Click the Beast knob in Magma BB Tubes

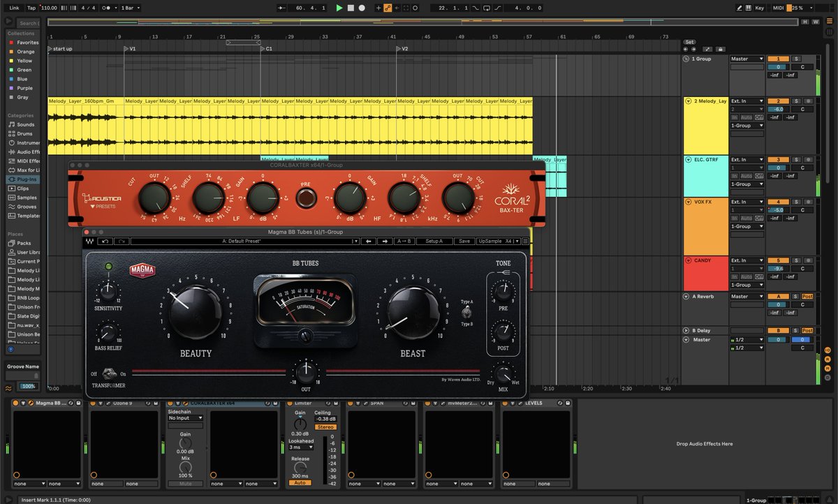(413, 312)
